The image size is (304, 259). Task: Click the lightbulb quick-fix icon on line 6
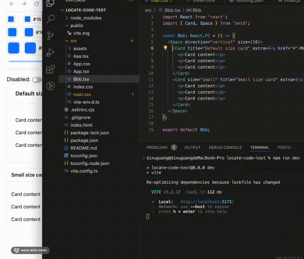coord(166,48)
